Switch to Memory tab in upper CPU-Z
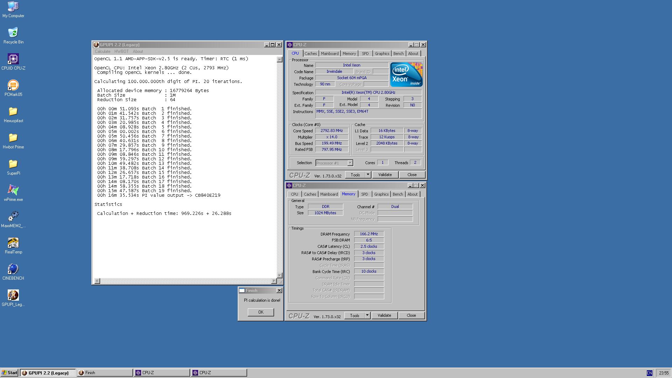This screenshot has width=672, height=378. point(349,54)
